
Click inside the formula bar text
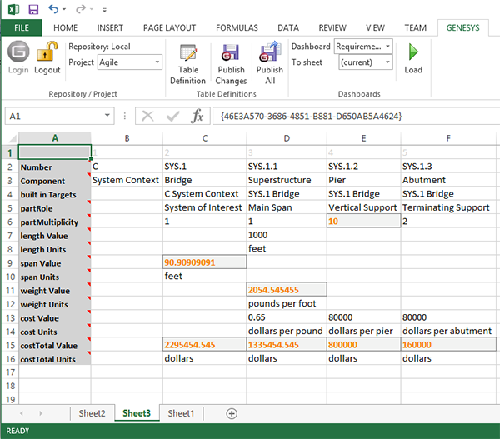click(350, 117)
